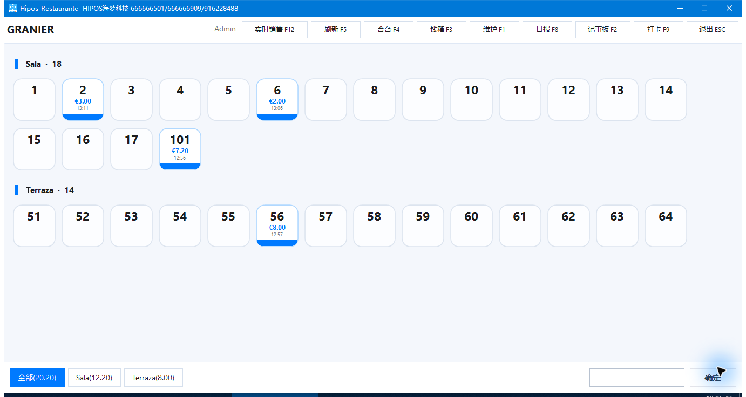Viewport: 746px width, 397px height.
Task: Click the 刷新 F5 refresh button
Action: (335, 30)
